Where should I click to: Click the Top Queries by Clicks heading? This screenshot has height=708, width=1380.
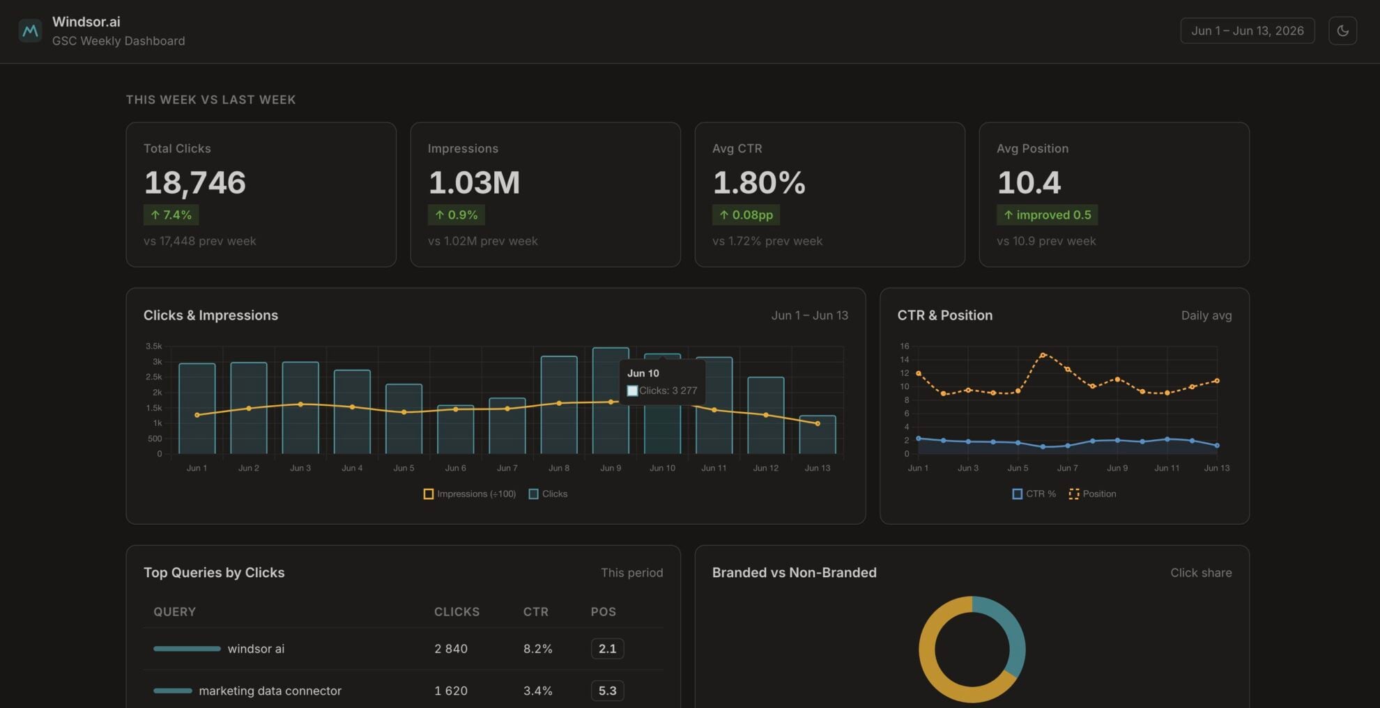pyautogui.click(x=214, y=572)
